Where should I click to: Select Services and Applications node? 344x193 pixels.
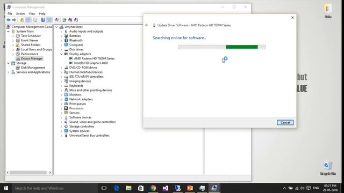click(x=33, y=72)
